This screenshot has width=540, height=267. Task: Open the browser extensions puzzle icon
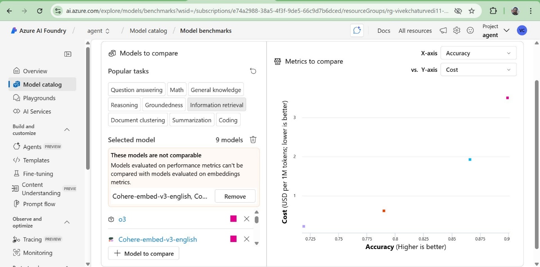coord(493,11)
